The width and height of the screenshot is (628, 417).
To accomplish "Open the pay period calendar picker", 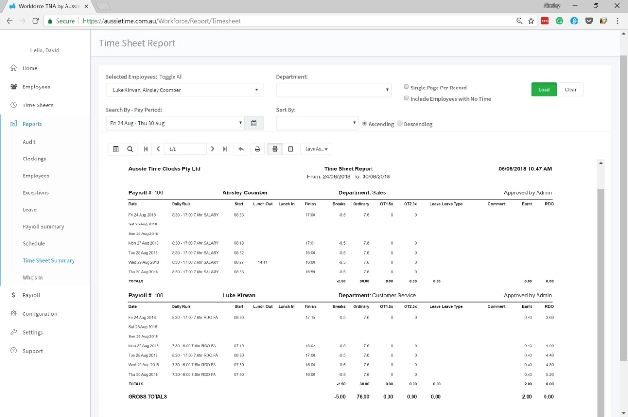I will tap(254, 123).
